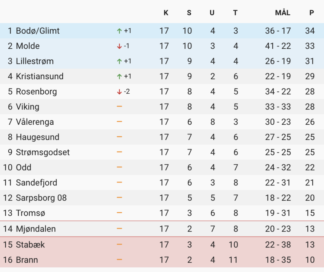Click the orange dash icon beside Vålerenga
This screenshot has height=272, width=324.
(x=119, y=122)
